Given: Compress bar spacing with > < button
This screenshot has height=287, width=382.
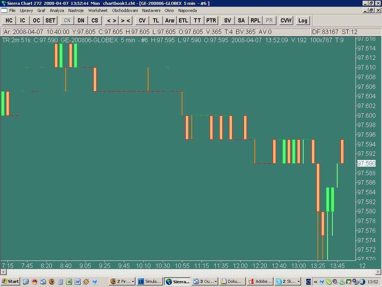Looking at the screenshot, I should click(125, 21).
